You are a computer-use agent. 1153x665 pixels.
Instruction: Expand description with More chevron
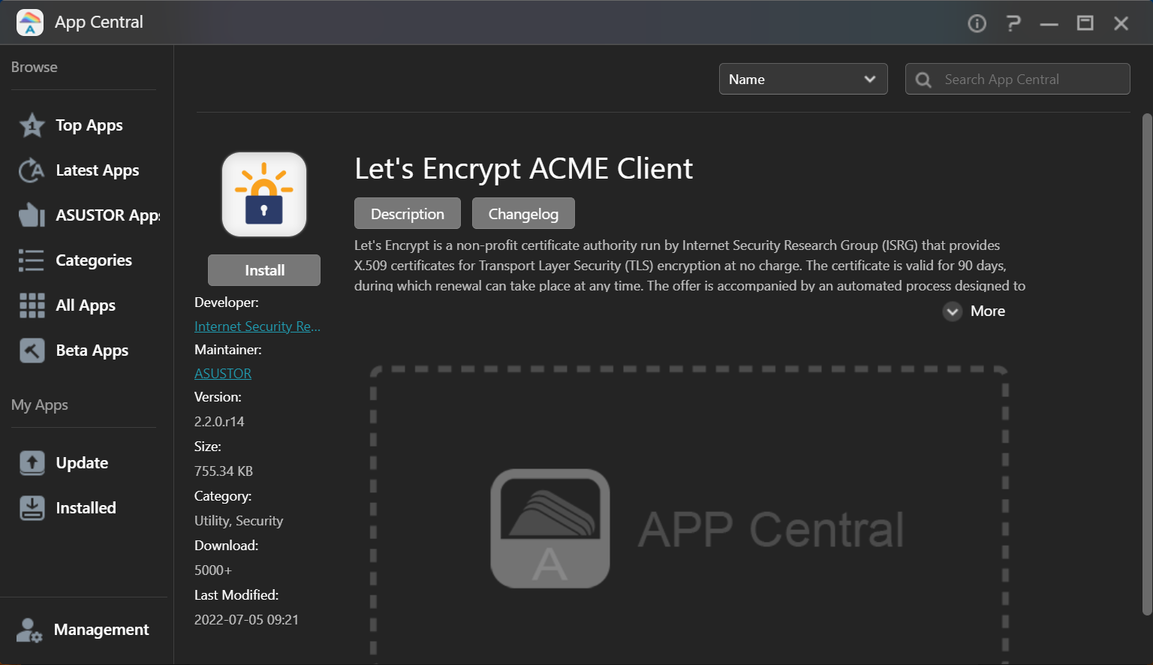(x=953, y=311)
